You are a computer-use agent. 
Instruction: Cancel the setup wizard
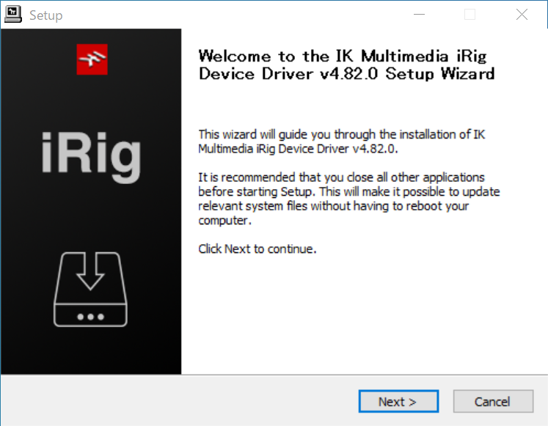point(493,401)
